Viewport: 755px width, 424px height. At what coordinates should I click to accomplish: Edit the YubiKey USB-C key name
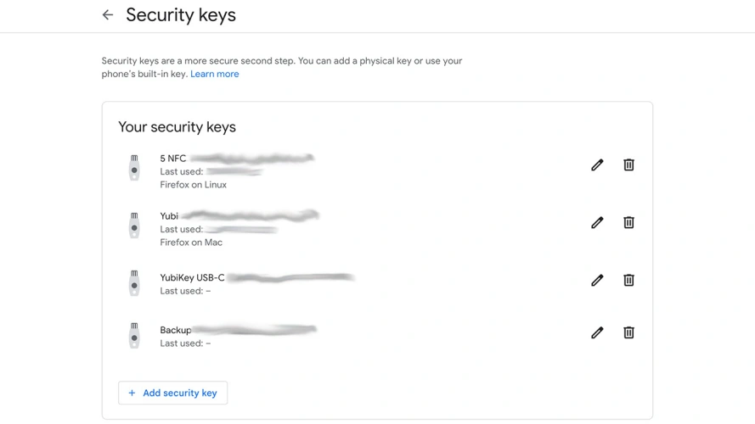point(597,280)
